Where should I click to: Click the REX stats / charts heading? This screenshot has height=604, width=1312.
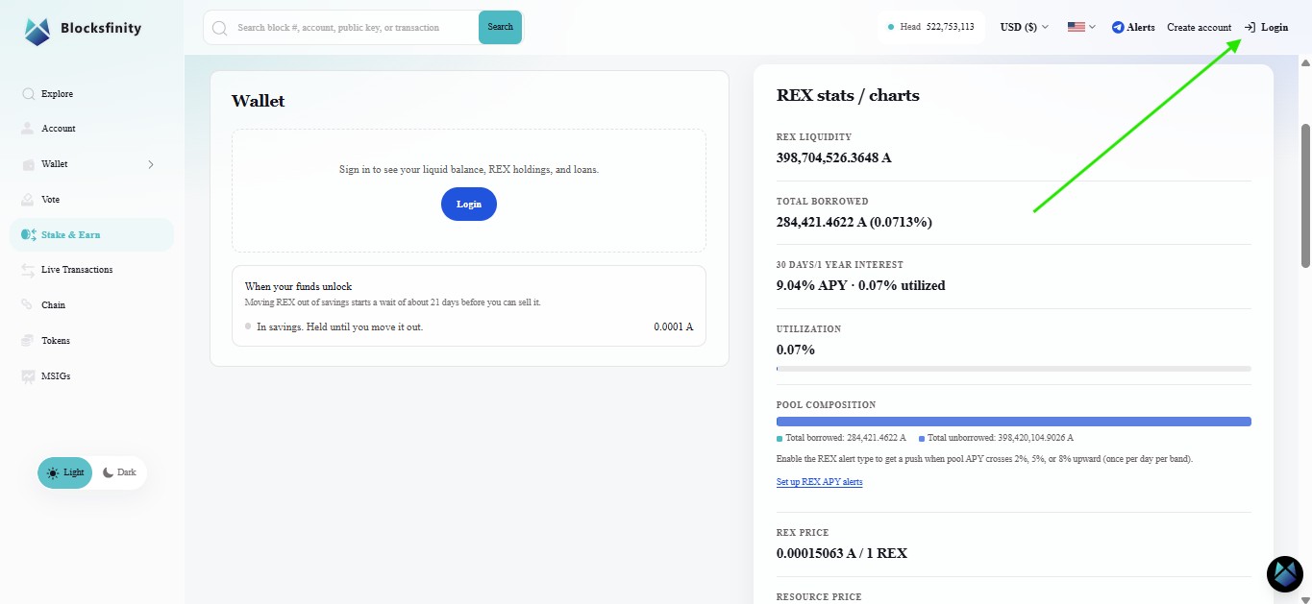click(848, 95)
